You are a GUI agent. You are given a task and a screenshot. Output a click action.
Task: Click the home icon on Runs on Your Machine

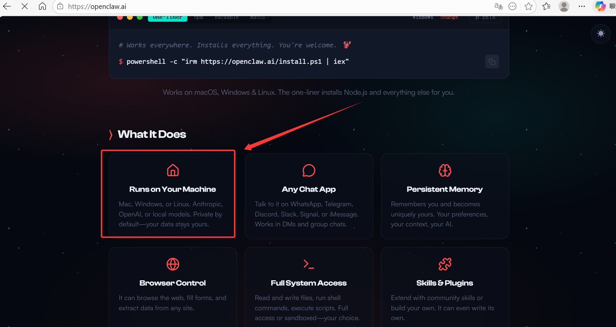(173, 170)
